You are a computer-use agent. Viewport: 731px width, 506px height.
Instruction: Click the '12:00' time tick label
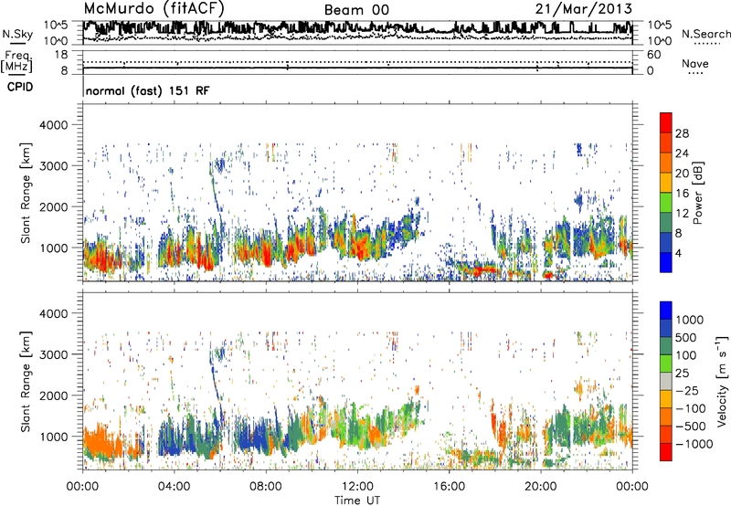357,487
